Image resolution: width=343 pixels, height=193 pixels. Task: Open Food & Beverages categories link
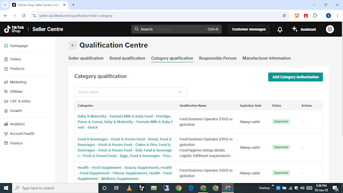(125, 148)
